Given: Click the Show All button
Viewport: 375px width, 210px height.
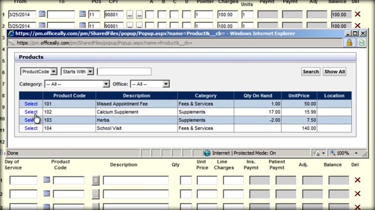Looking at the screenshot, I should [x=335, y=72].
